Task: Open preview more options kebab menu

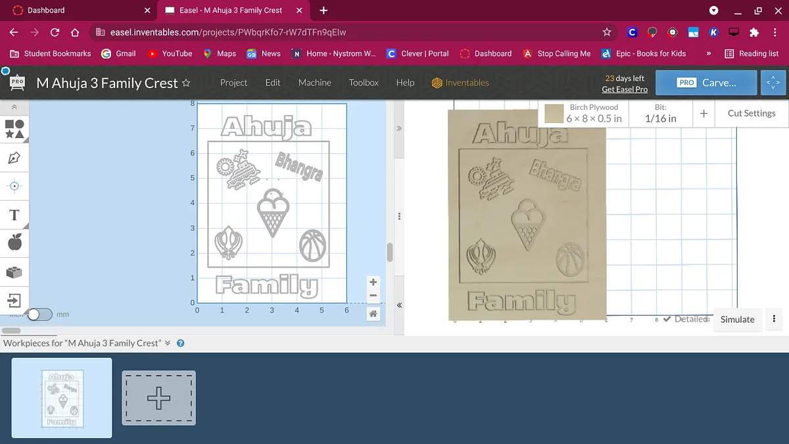Action: pos(774,319)
